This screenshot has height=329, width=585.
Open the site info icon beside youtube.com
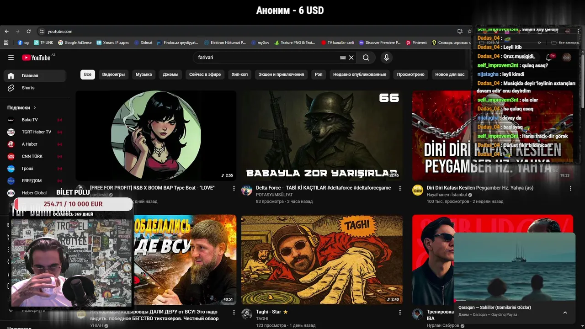[x=42, y=32]
